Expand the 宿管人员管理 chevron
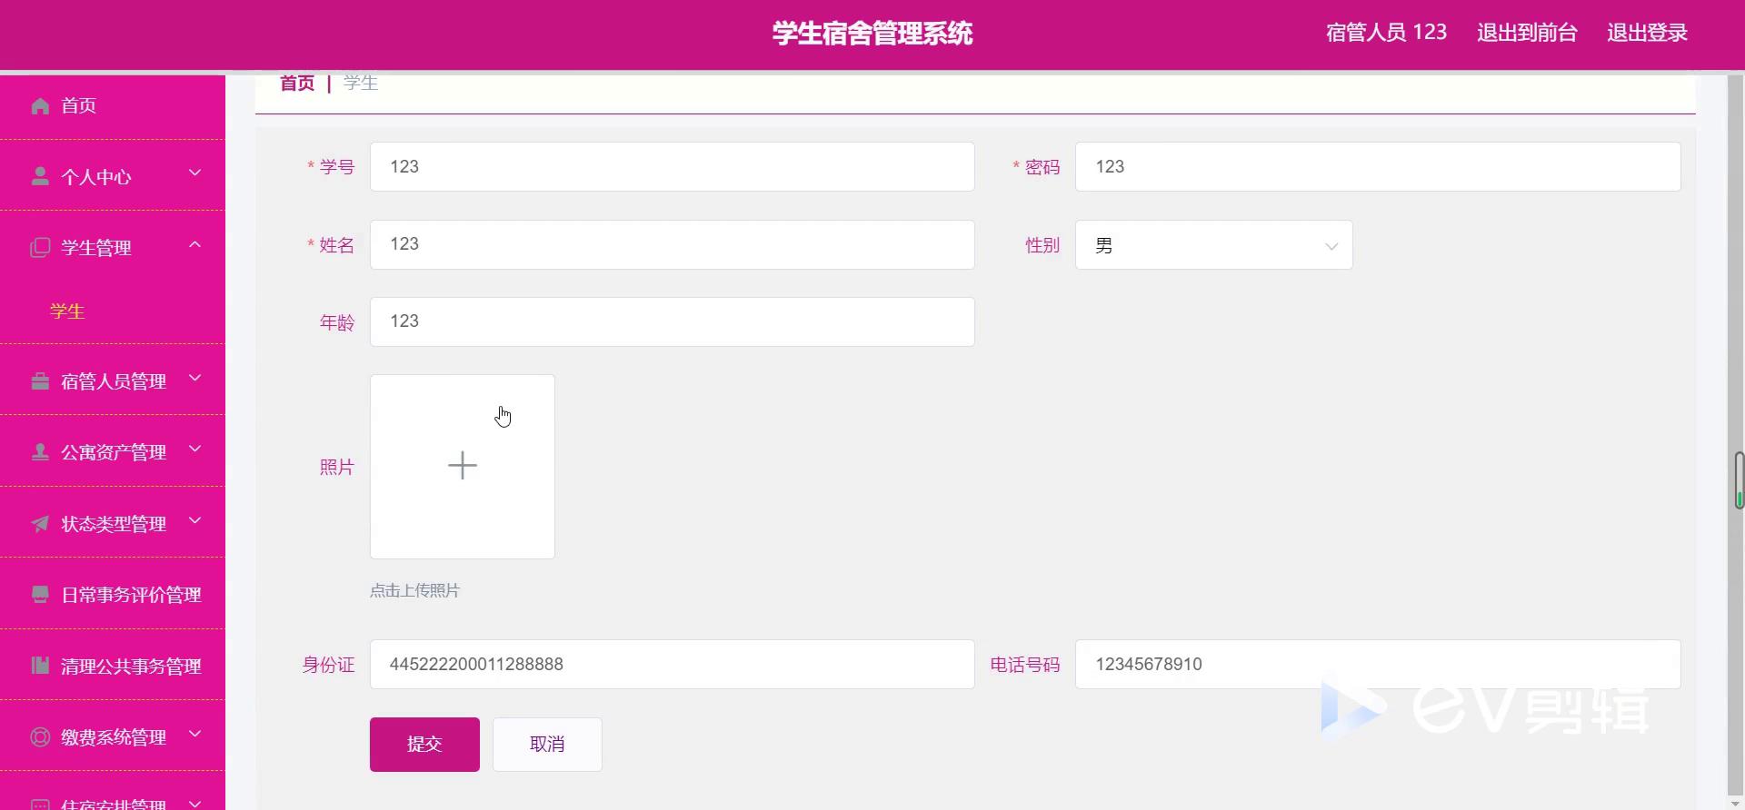 coord(194,379)
